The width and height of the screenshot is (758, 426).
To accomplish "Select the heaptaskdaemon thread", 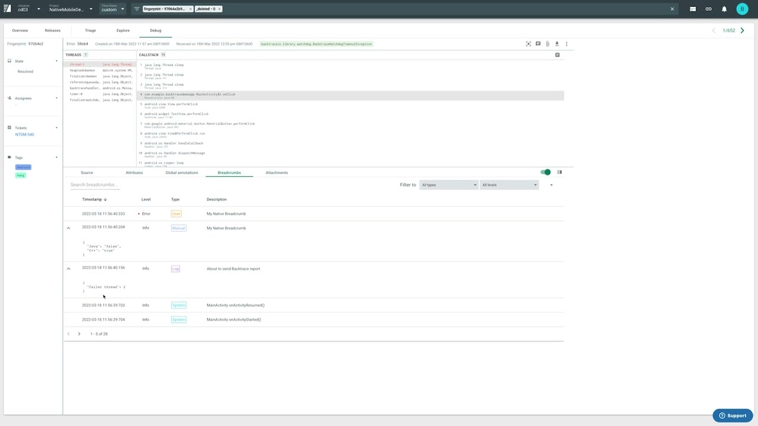I will click(101, 70).
